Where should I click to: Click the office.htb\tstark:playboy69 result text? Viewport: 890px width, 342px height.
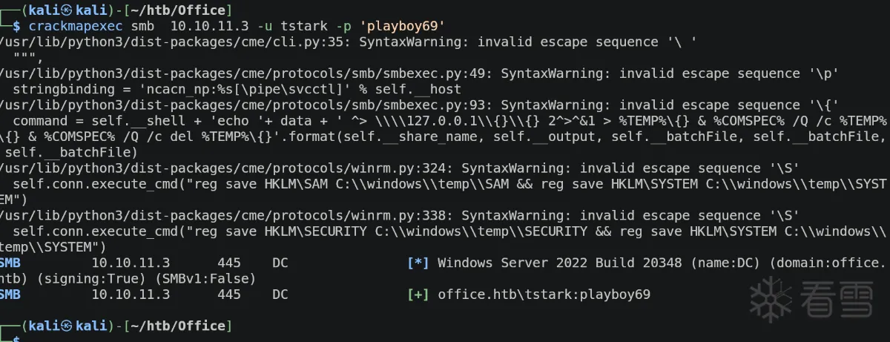(544, 295)
